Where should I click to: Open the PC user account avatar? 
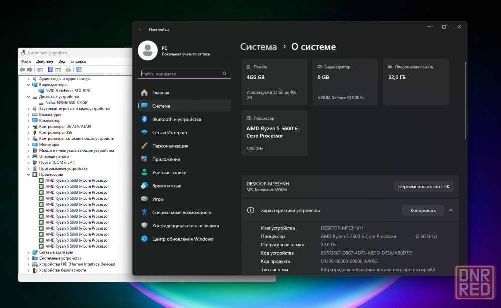coord(148,50)
